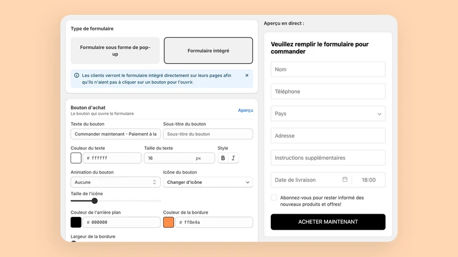
Task: Click the preview form title text
Action: (x=319, y=48)
